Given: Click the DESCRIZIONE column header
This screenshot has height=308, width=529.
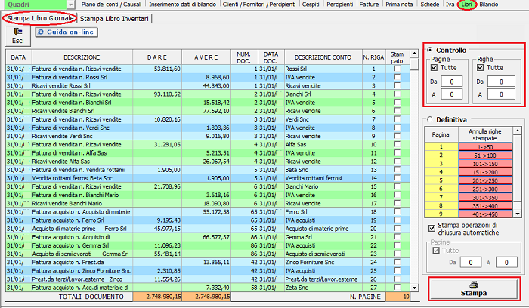Looking at the screenshot, I should (x=82, y=57).
